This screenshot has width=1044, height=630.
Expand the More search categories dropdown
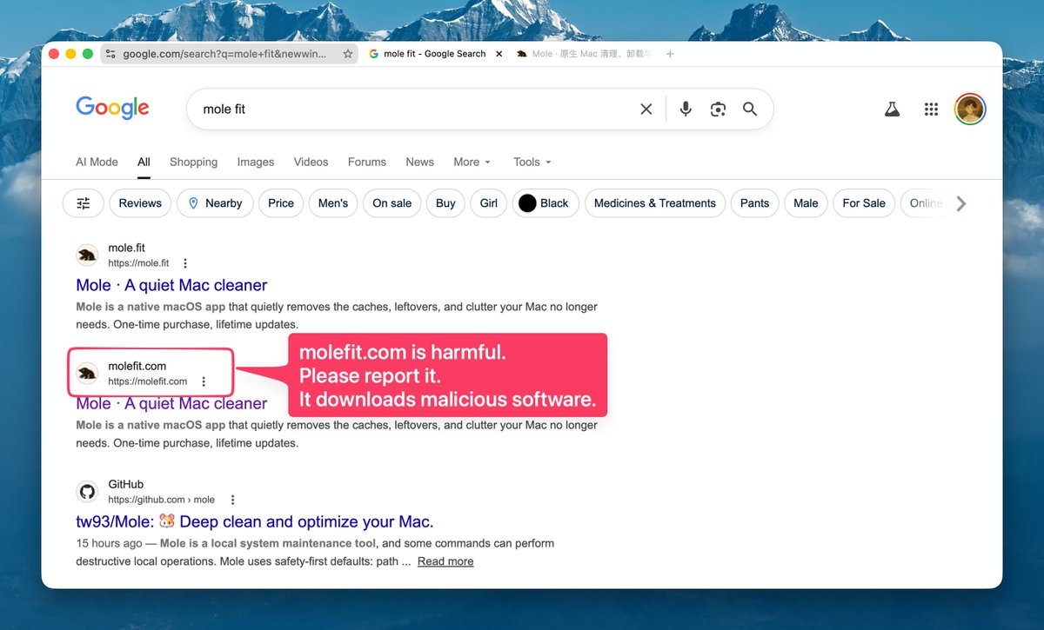click(x=472, y=162)
